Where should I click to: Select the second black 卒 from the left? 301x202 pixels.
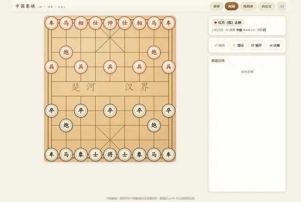point(81,110)
